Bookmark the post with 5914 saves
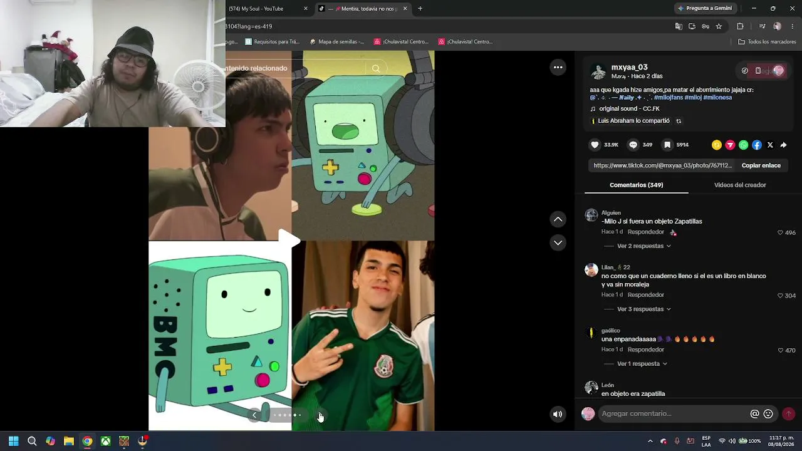Image resolution: width=802 pixels, height=451 pixels. 667,145
